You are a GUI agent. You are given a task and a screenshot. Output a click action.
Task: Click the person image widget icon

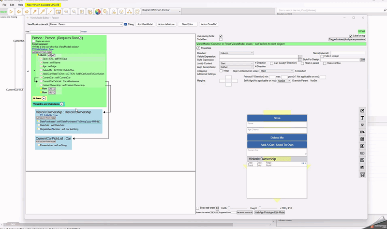coord(362,146)
